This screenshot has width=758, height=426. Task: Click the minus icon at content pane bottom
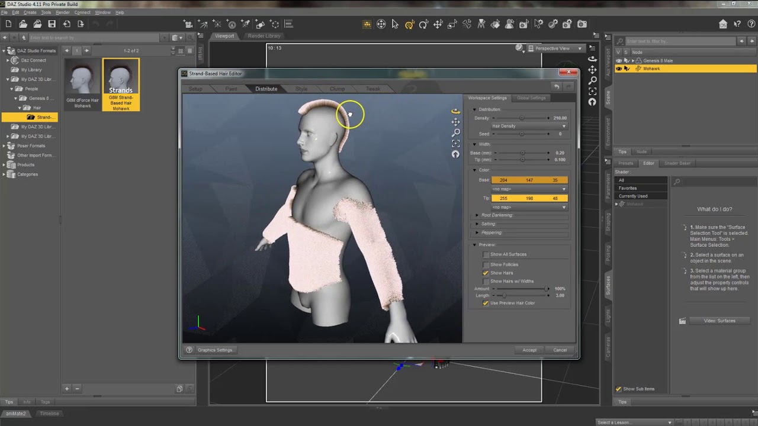click(x=77, y=389)
